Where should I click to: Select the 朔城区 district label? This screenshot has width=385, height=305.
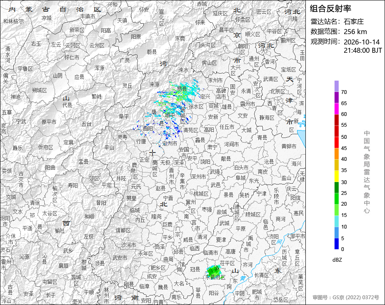(39, 90)
